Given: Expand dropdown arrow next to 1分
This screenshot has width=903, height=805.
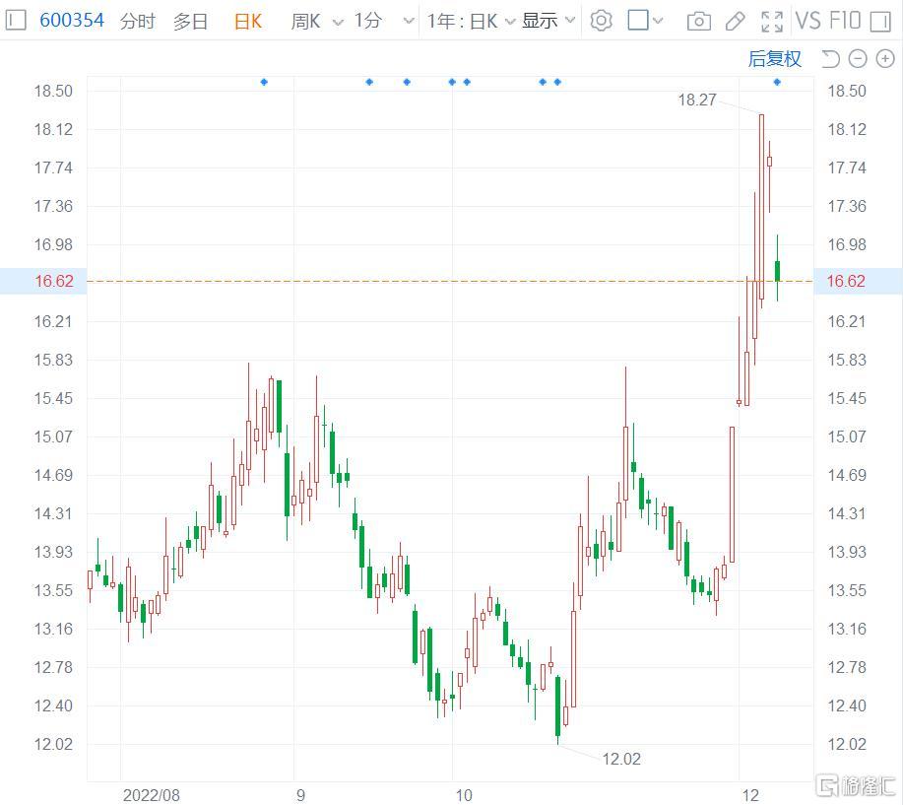Looking at the screenshot, I should [409, 22].
